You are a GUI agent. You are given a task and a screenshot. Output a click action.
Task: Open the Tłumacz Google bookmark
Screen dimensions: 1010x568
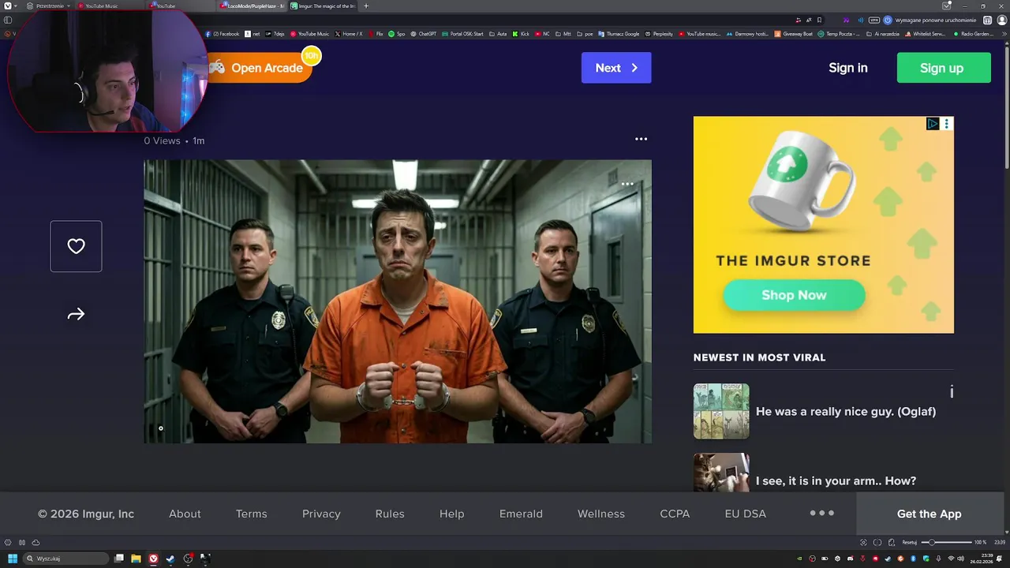[x=619, y=34]
